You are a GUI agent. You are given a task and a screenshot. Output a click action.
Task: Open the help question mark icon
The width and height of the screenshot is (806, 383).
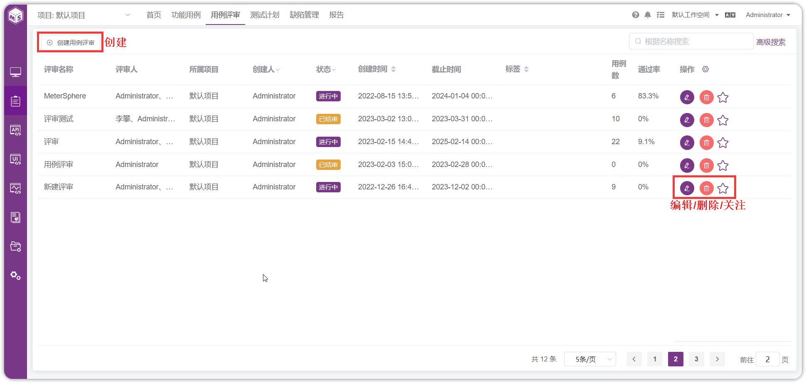point(636,15)
